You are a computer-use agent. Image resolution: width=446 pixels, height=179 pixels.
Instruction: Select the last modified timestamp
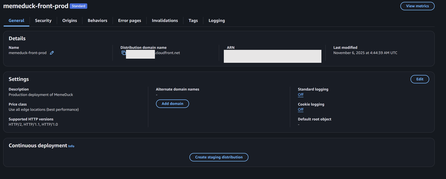tap(365, 53)
